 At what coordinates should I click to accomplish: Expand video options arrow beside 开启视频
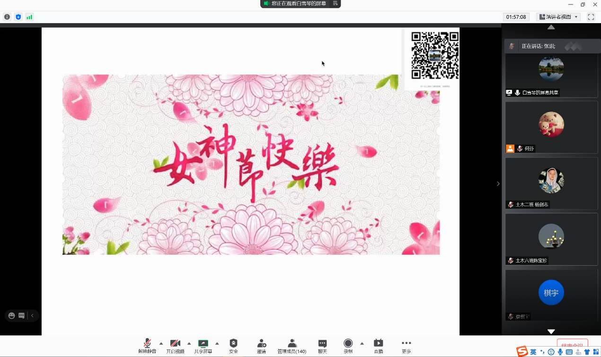189,343
